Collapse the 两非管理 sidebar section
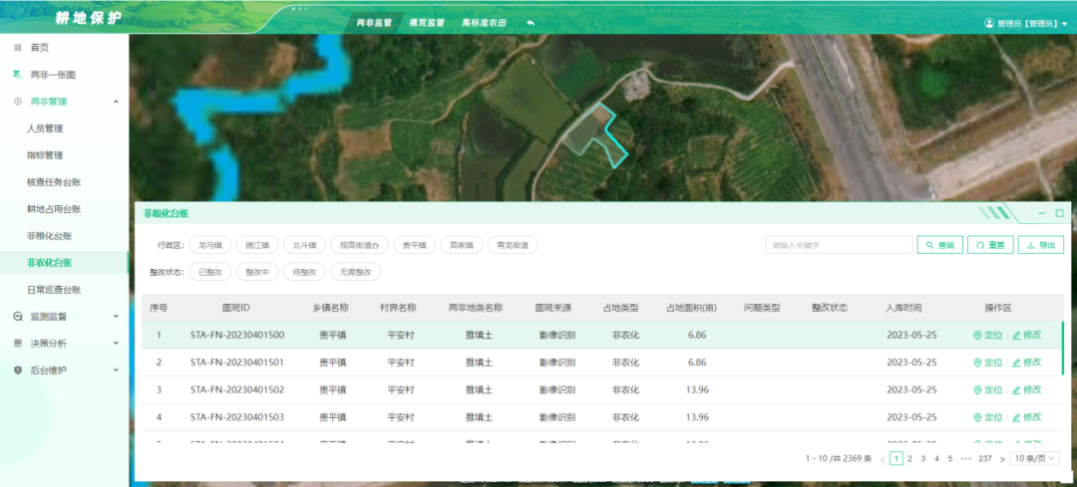 pos(116,102)
